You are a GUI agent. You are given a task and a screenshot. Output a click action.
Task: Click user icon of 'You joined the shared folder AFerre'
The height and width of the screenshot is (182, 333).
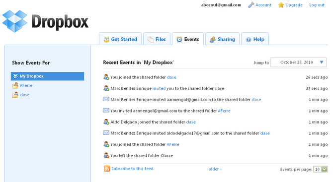[106, 144]
